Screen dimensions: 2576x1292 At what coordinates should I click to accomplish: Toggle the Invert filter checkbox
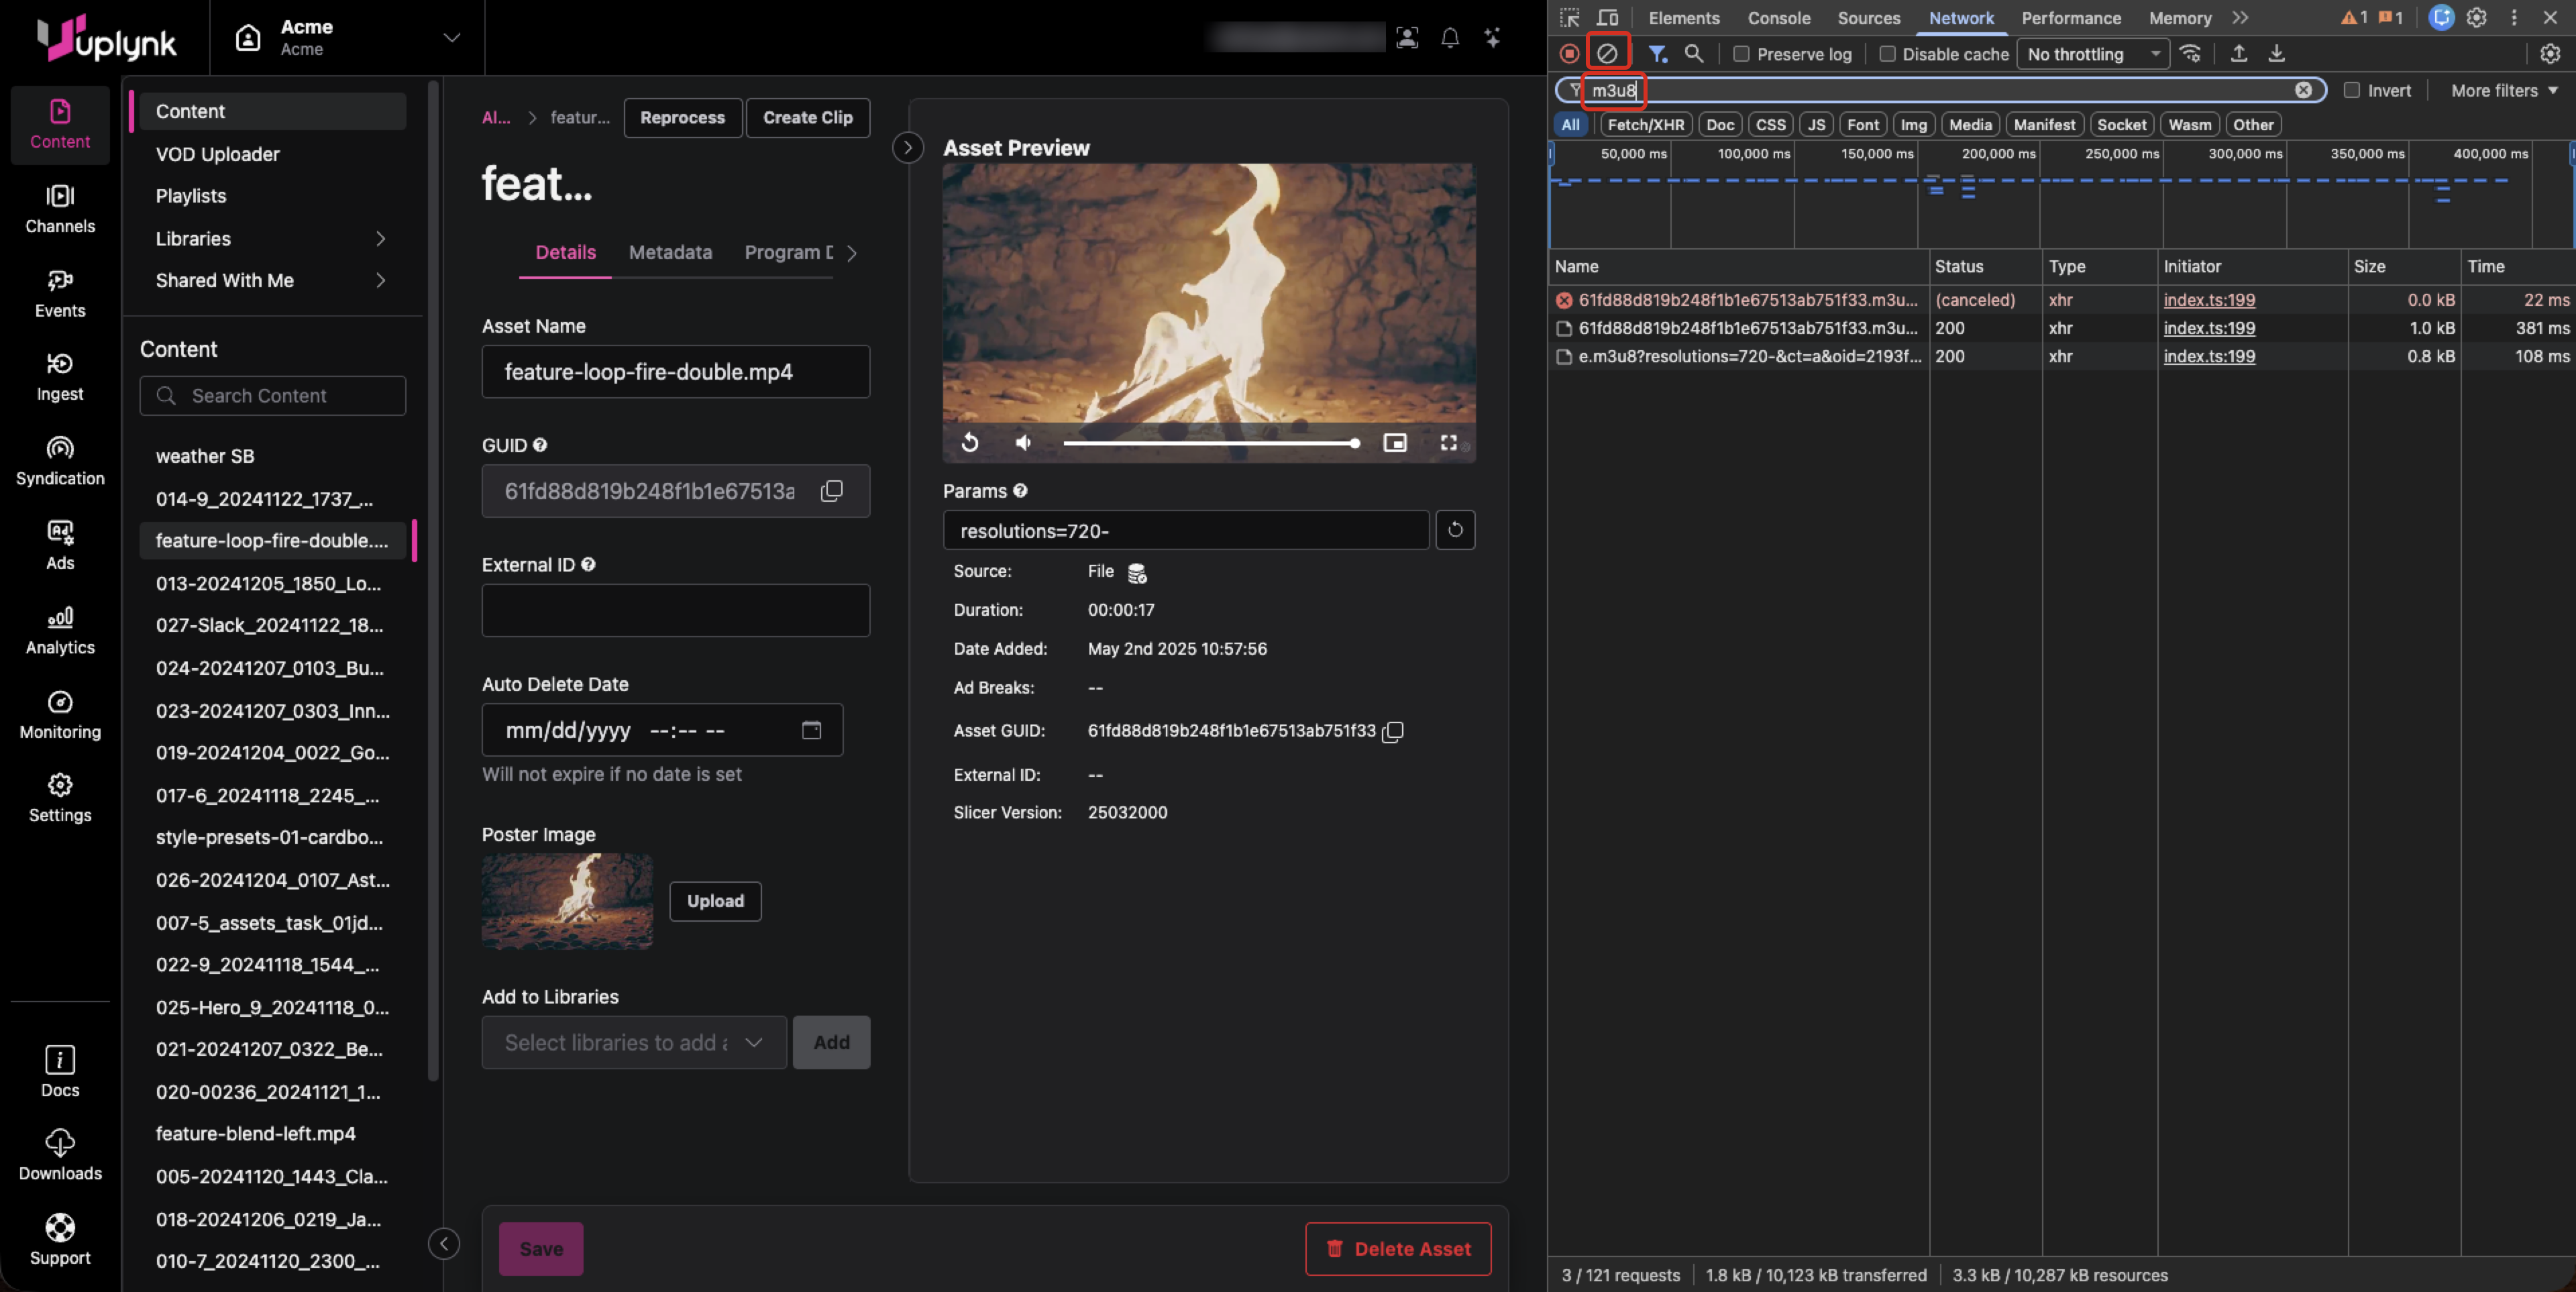2351,90
